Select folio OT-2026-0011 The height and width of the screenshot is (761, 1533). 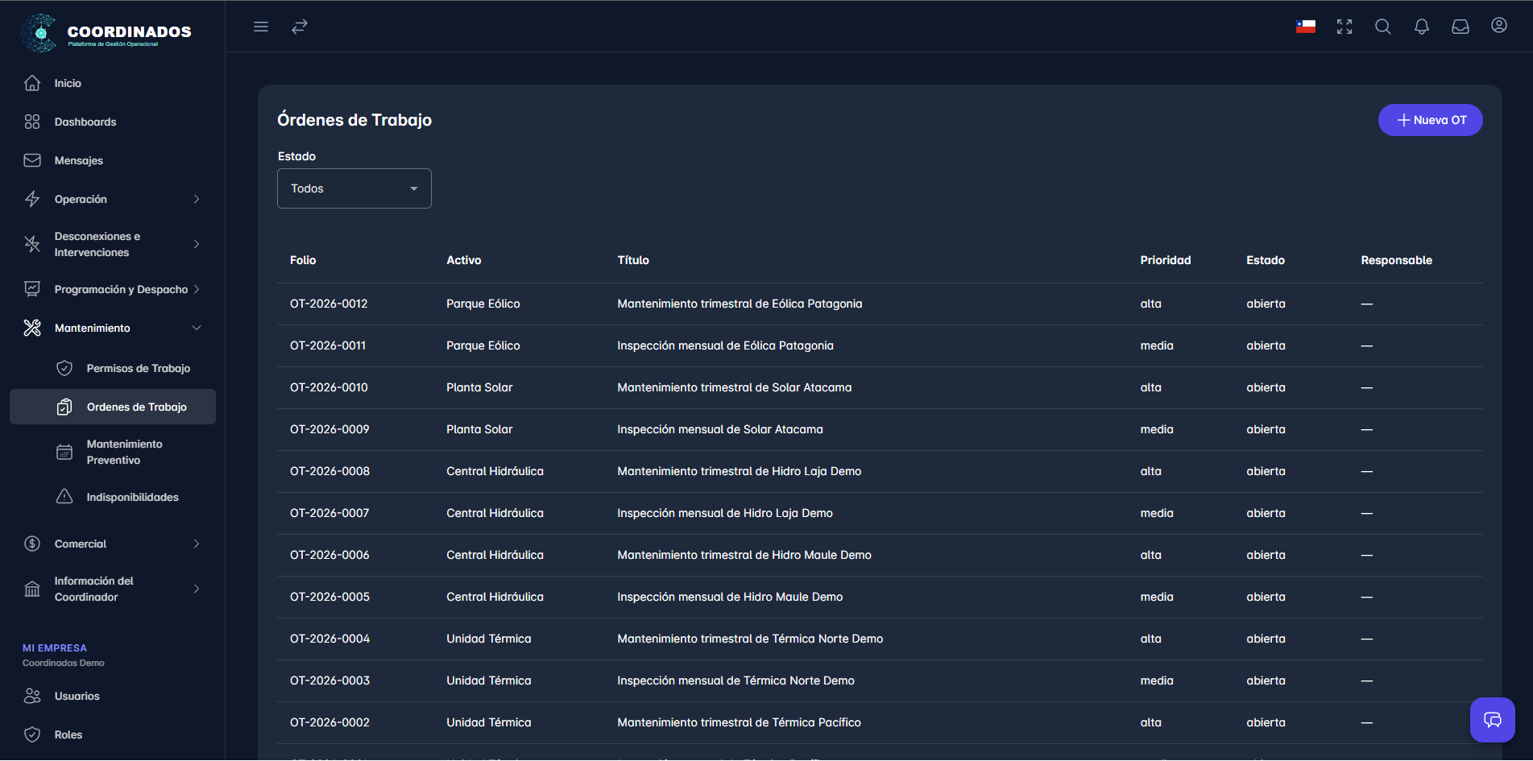tap(328, 345)
